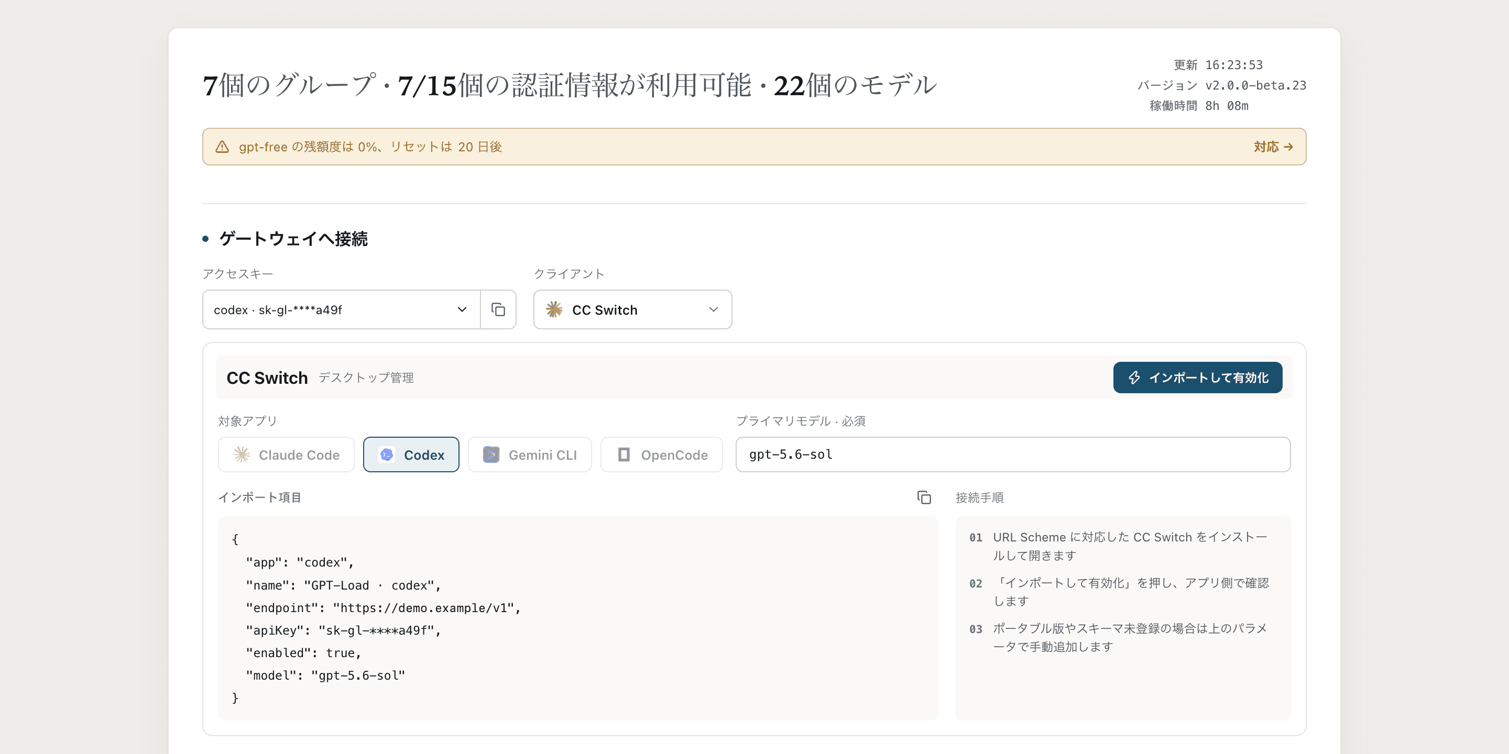Click the Gemini CLI app icon
This screenshot has height=754, width=1509.
coord(491,455)
